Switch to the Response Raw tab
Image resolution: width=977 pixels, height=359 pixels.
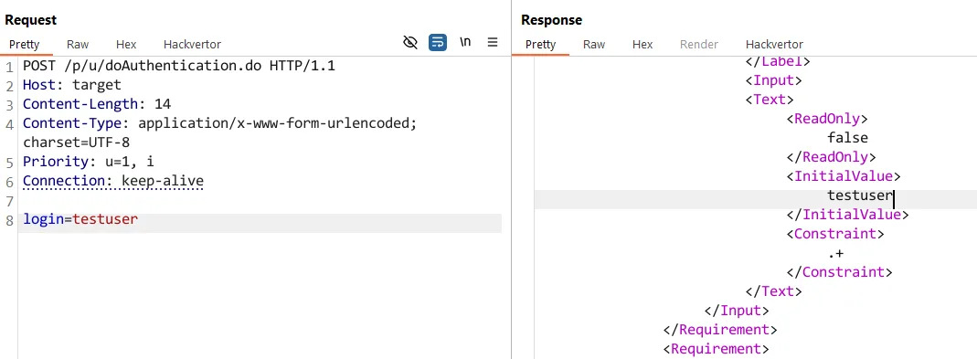coord(594,44)
